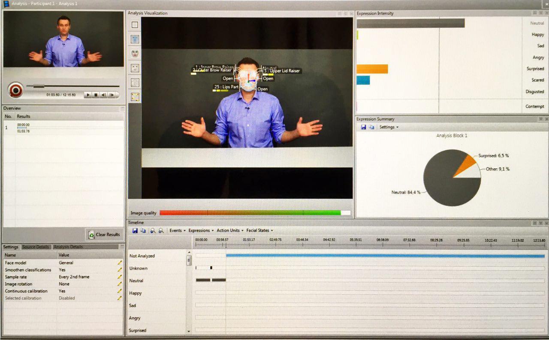Screen dimensions: 549x340
Task: Copy the timeline to the clipboard
Action: click(143, 230)
